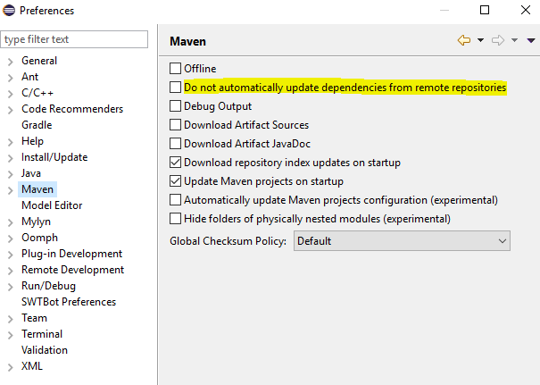The width and height of the screenshot is (540, 385).
Task: Expand the Oomph tree node
Action: coord(11,239)
